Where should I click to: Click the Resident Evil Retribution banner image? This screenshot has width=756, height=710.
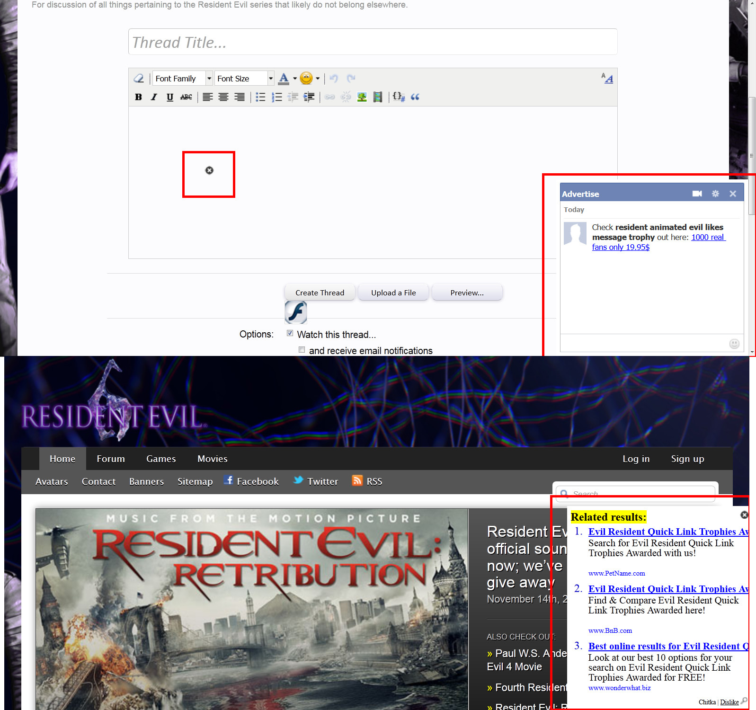click(252, 609)
